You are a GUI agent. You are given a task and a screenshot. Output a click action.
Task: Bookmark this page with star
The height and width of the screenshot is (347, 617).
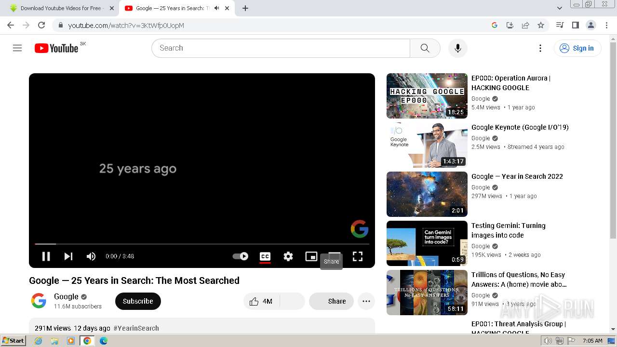(x=541, y=25)
